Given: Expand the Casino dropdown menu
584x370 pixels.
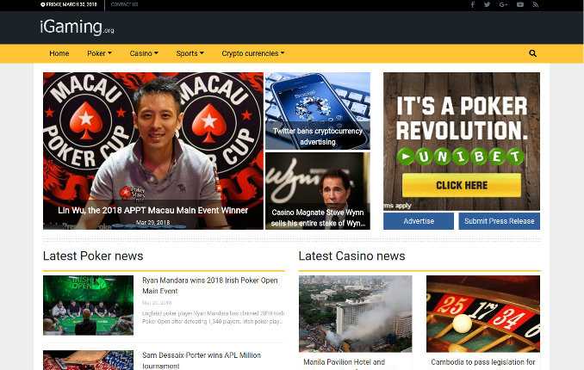Looking at the screenshot, I should [x=144, y=53].
